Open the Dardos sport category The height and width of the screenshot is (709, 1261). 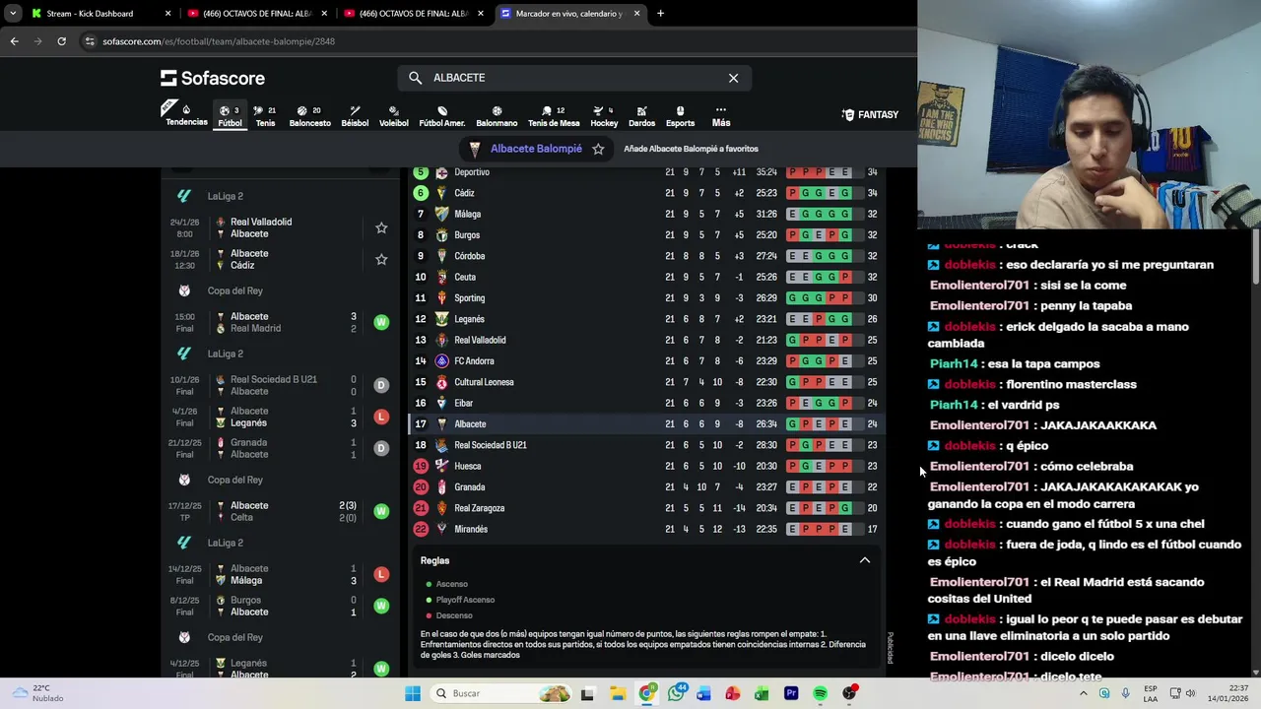tap(641, 116)
